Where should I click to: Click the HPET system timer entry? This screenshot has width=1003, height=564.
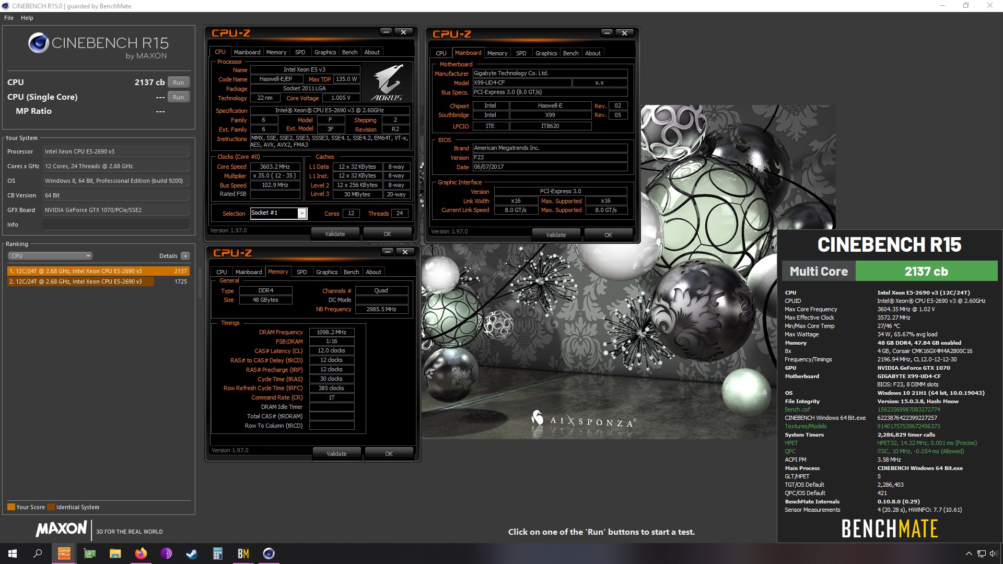click(791, 443)
